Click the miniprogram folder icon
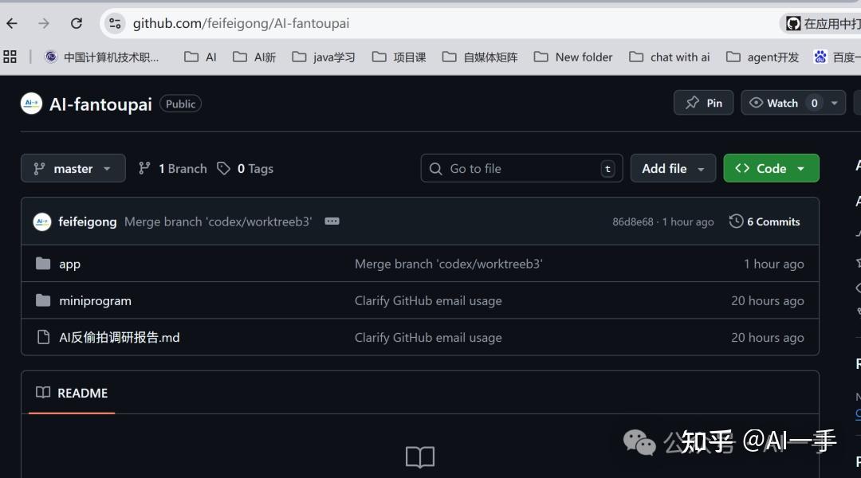 [43, 300]
